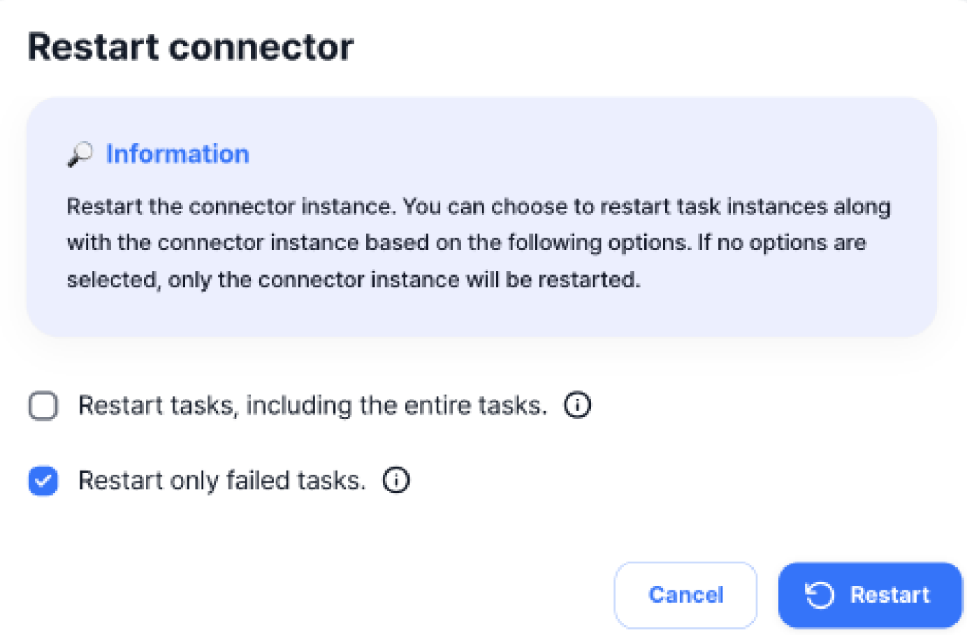Select the Restart connector dialog title
Screen dimensions: 967x635
click(190, 46)
